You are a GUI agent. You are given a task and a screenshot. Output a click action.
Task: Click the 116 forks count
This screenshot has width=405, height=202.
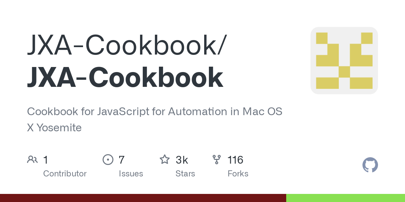coord(235,160)
